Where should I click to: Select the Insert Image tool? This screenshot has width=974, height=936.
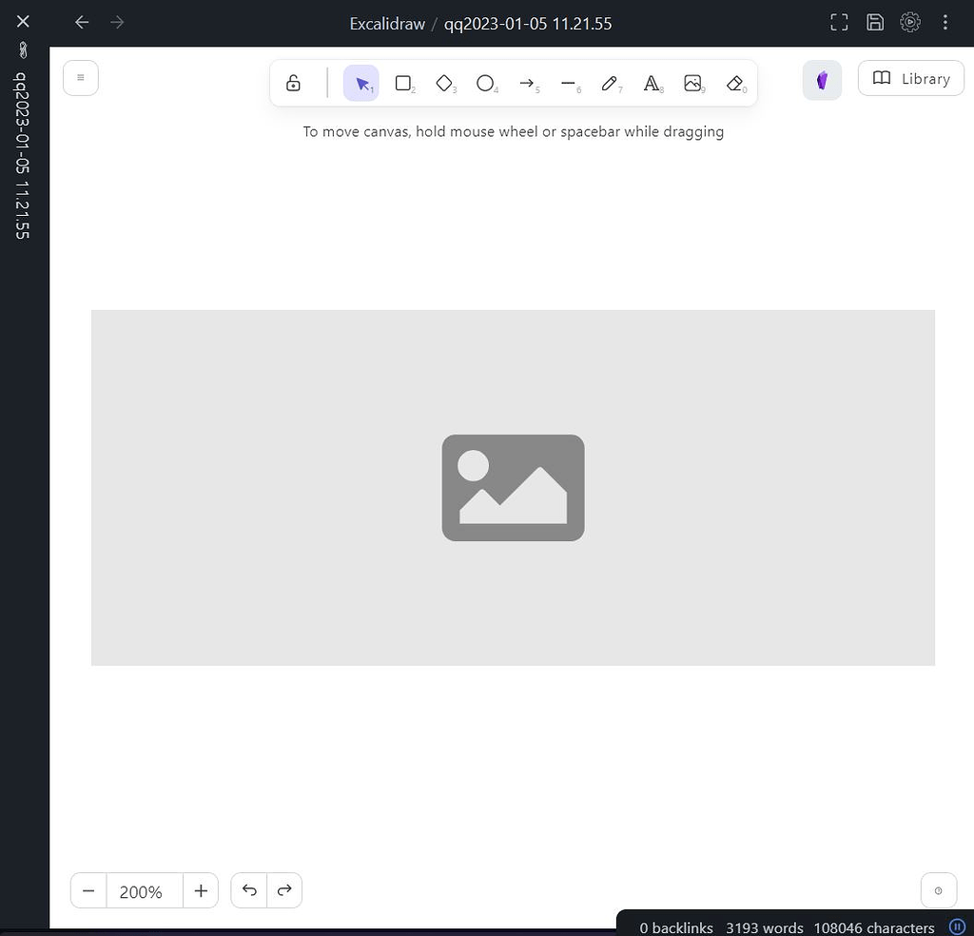click(693, 83)
